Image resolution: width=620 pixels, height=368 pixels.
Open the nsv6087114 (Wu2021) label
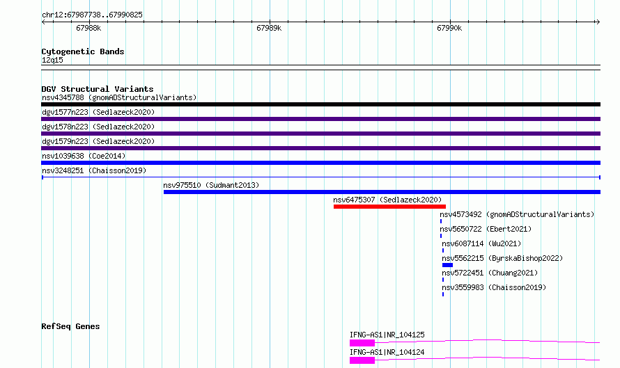(481, 243)
